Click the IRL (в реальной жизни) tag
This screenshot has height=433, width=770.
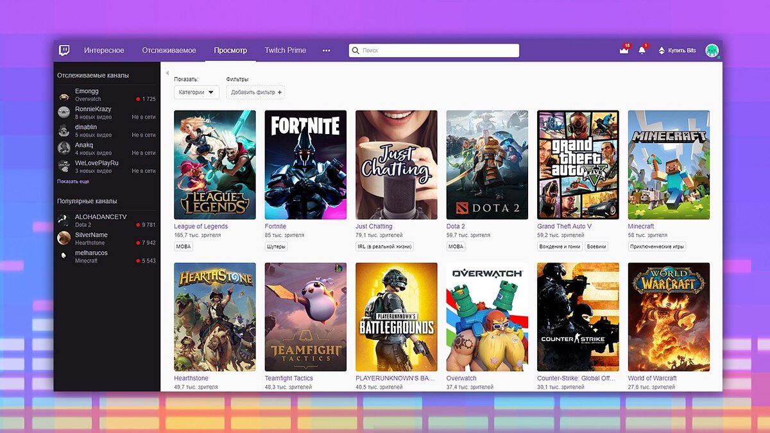coord(384,246)
